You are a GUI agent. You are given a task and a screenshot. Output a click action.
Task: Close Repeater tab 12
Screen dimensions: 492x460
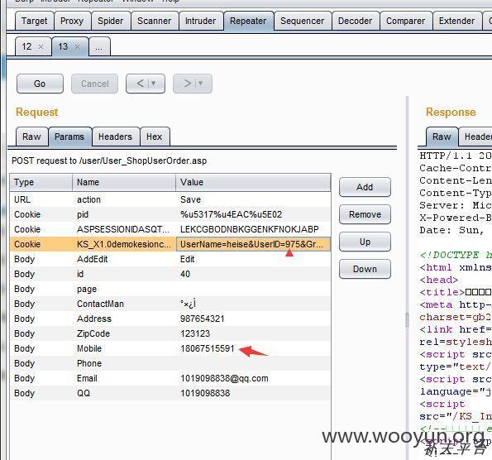click(41, 47)
